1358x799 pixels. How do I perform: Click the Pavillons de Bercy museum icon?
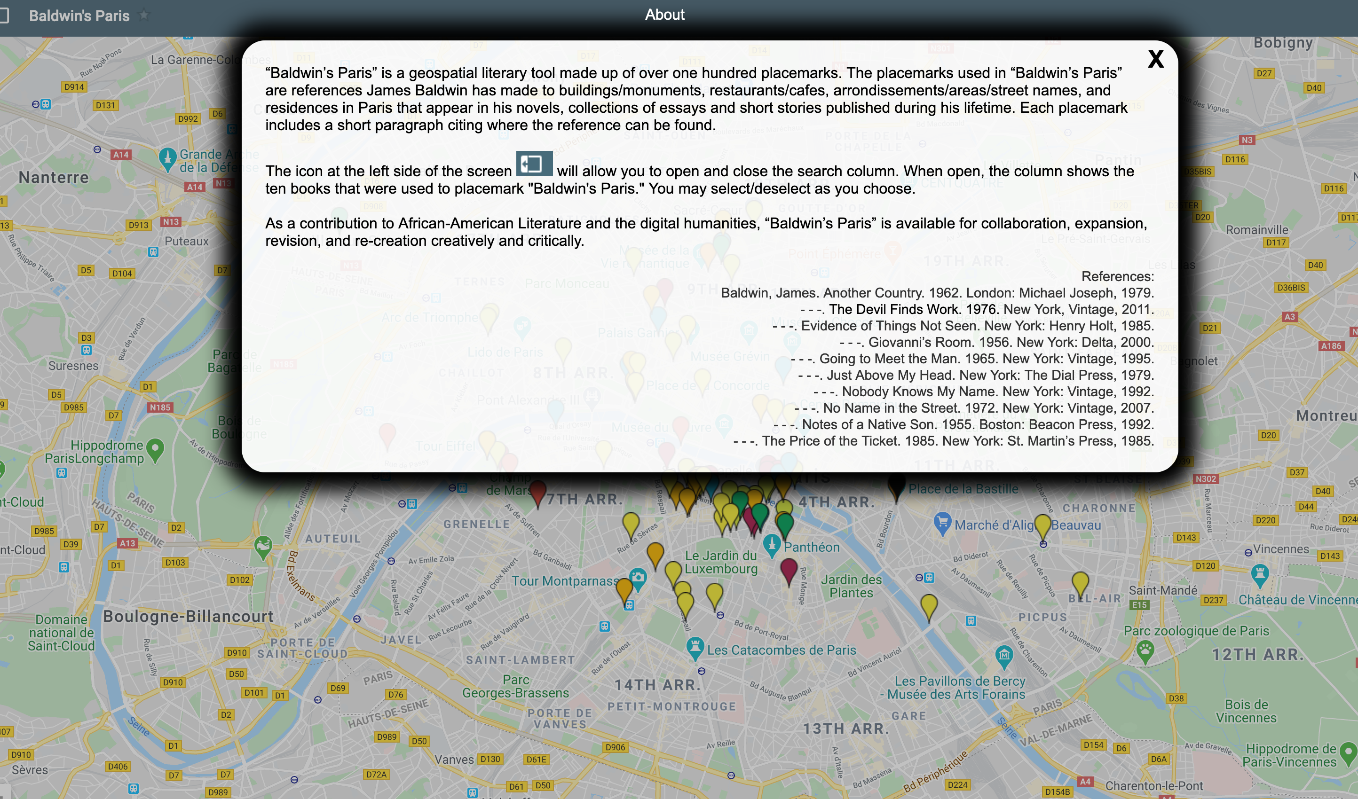pos(1004,657)
